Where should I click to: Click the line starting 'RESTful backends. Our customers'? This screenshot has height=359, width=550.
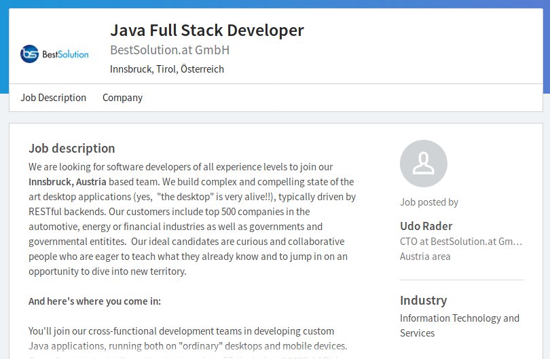[x=169, y=212]
